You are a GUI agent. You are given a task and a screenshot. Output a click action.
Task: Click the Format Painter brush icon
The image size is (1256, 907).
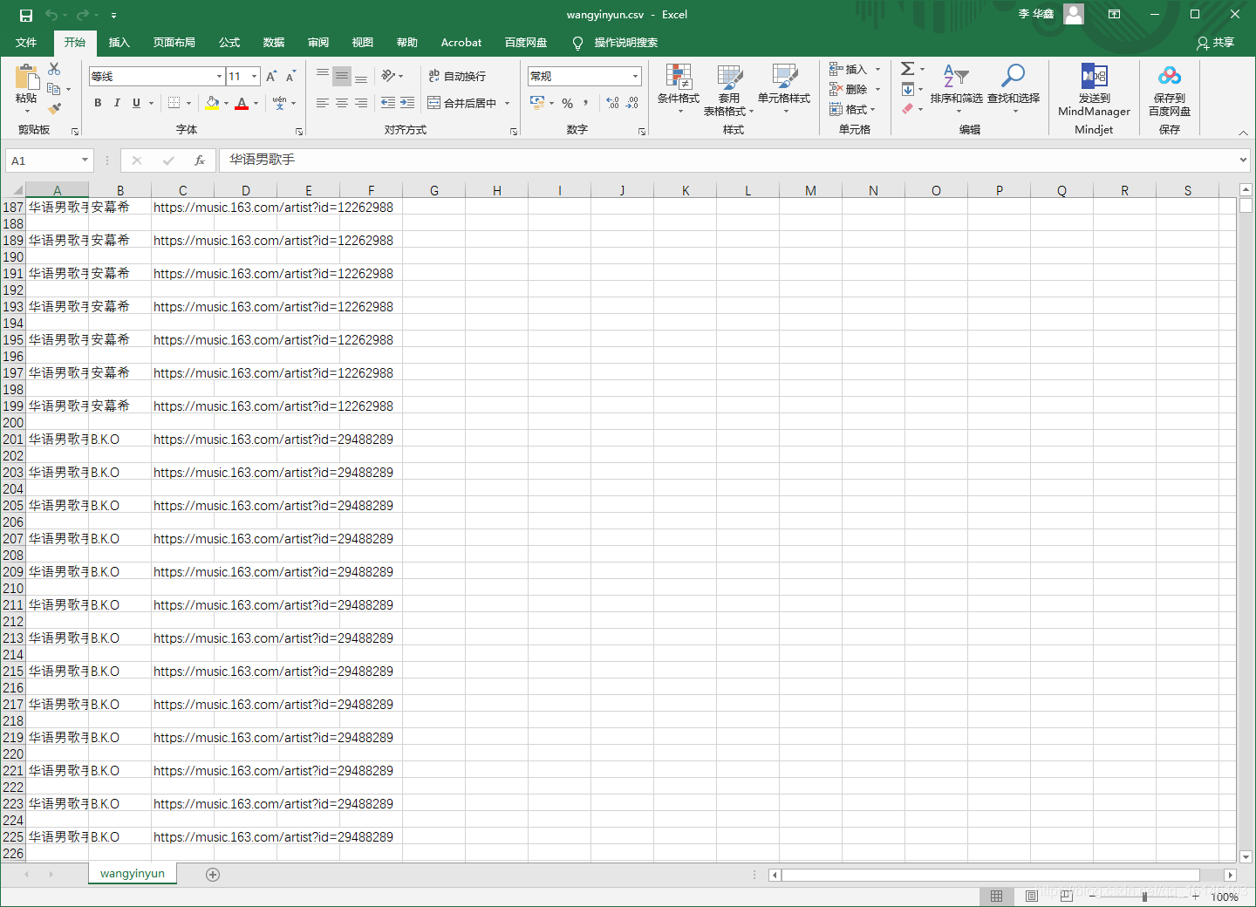(54, 109)
